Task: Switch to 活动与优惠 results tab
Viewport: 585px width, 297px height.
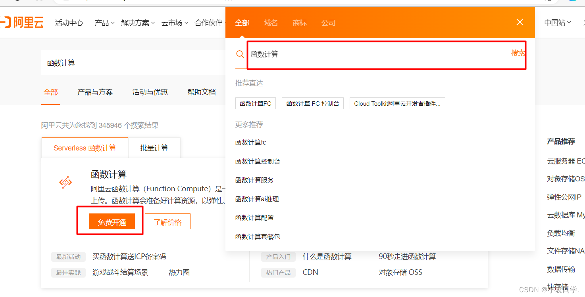Action: [150, 92]
